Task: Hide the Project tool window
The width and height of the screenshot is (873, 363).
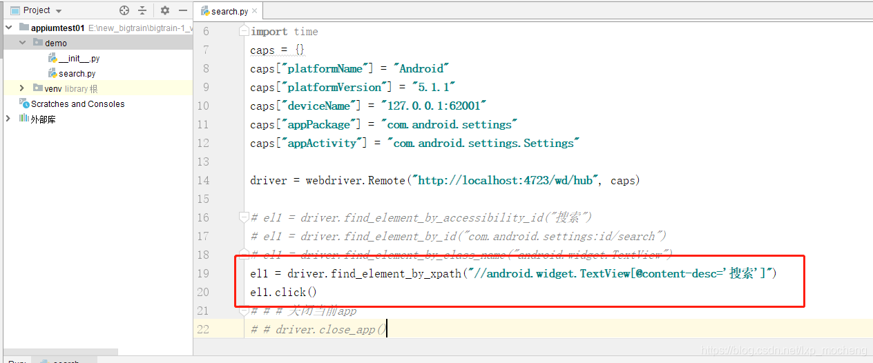Action: 182,10
